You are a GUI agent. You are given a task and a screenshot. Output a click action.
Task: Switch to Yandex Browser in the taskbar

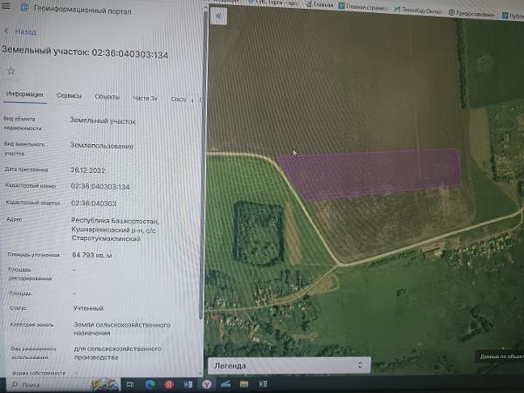click(207, 384)
